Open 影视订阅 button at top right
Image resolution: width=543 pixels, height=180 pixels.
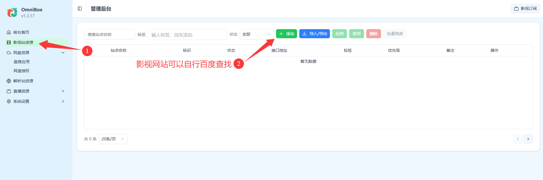[x=525, y=8]
